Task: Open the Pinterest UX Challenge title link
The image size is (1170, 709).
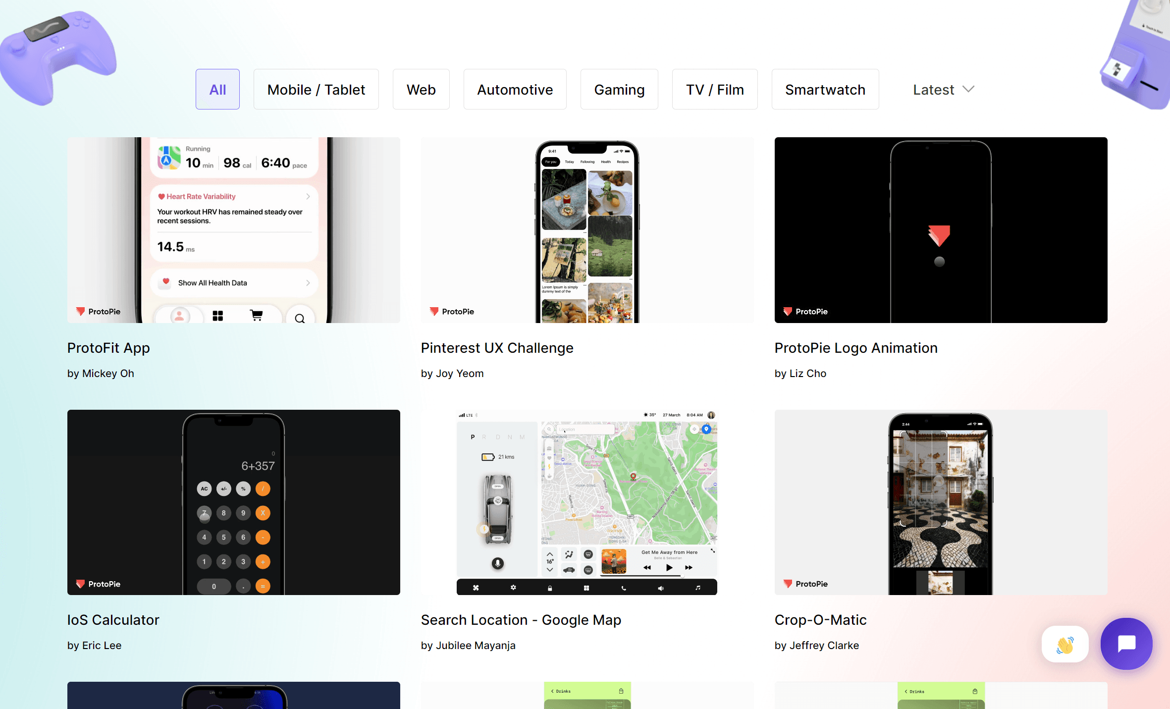Action: coord(497,348)
